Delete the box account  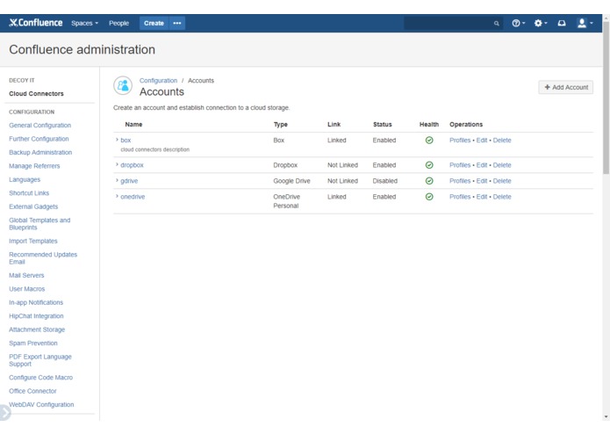(x=502, y=140)
